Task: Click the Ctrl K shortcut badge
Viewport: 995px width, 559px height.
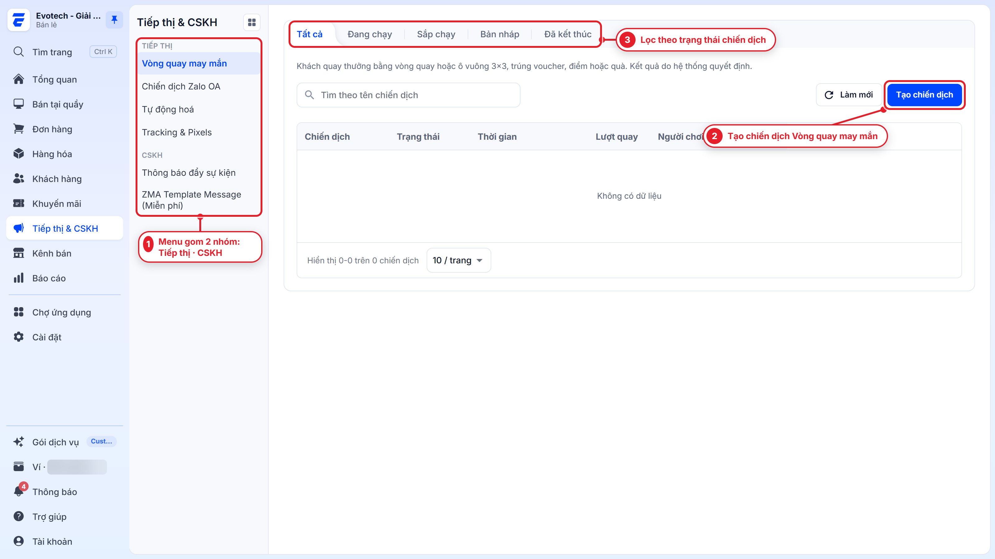Action: [x=103, y=52]
